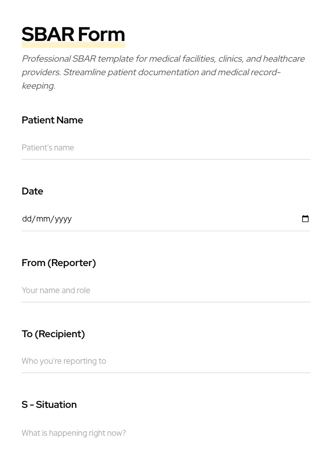332x461 pixels.
Task: Select the month (mm) segment of Date
Action: pyautogui.click(x=43, y=219)
